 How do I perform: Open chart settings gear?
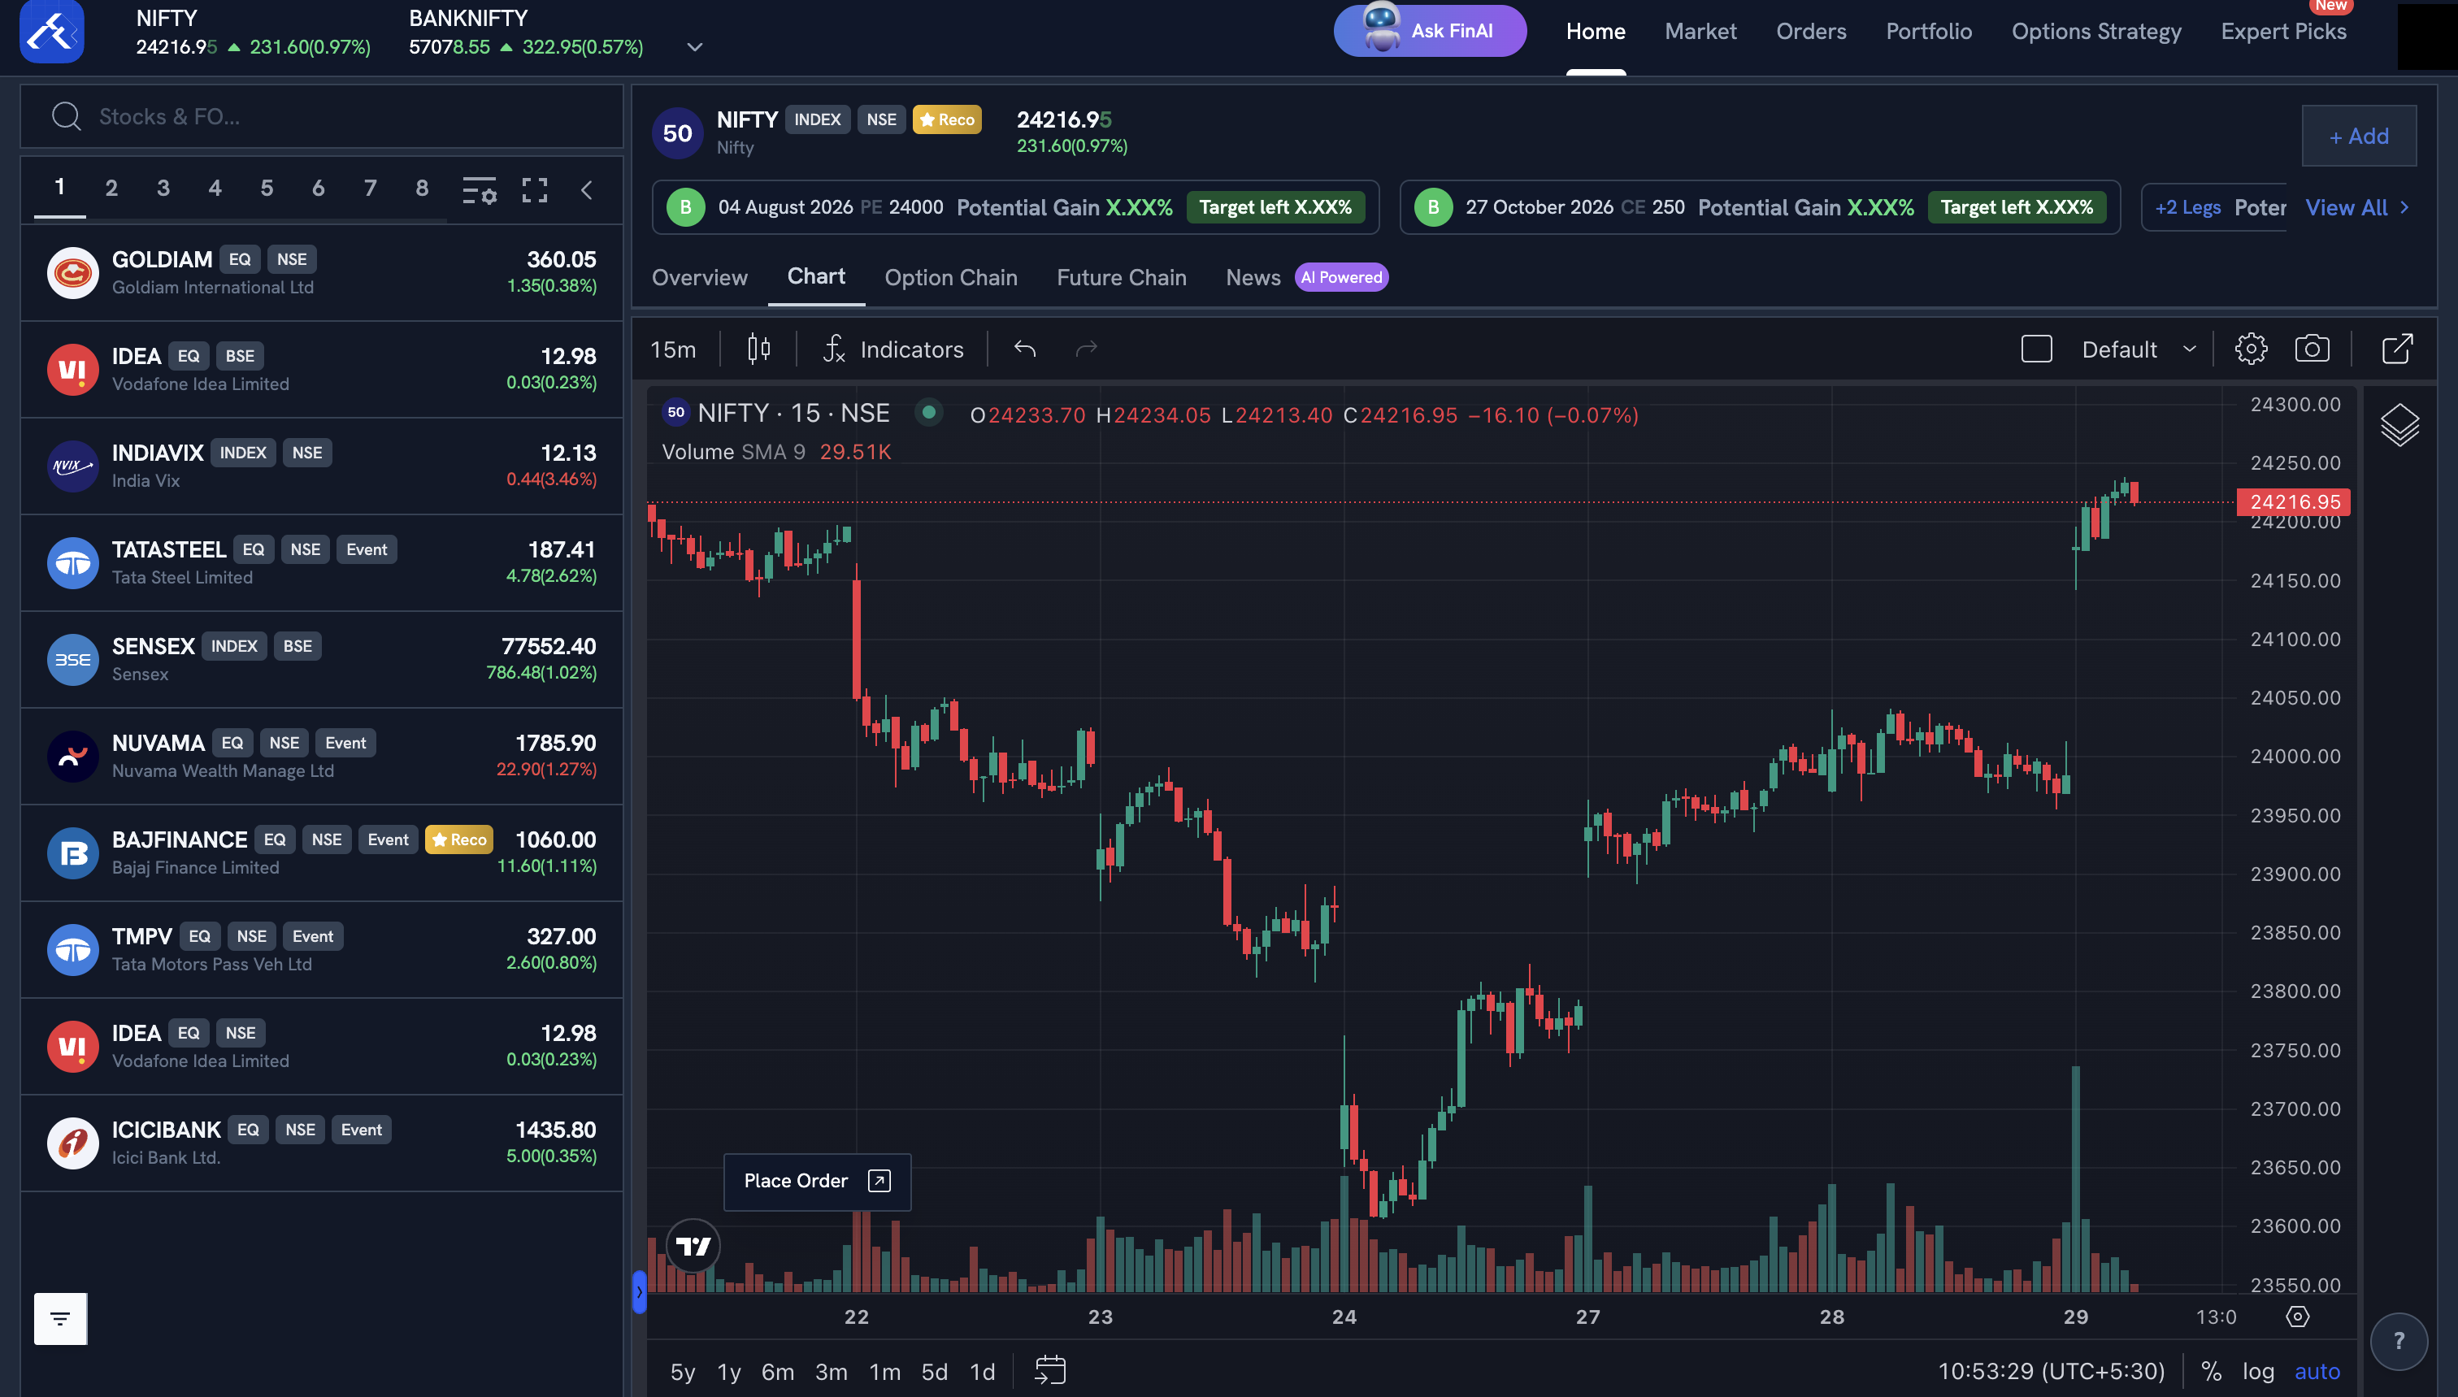click(x=2251, y=349)
